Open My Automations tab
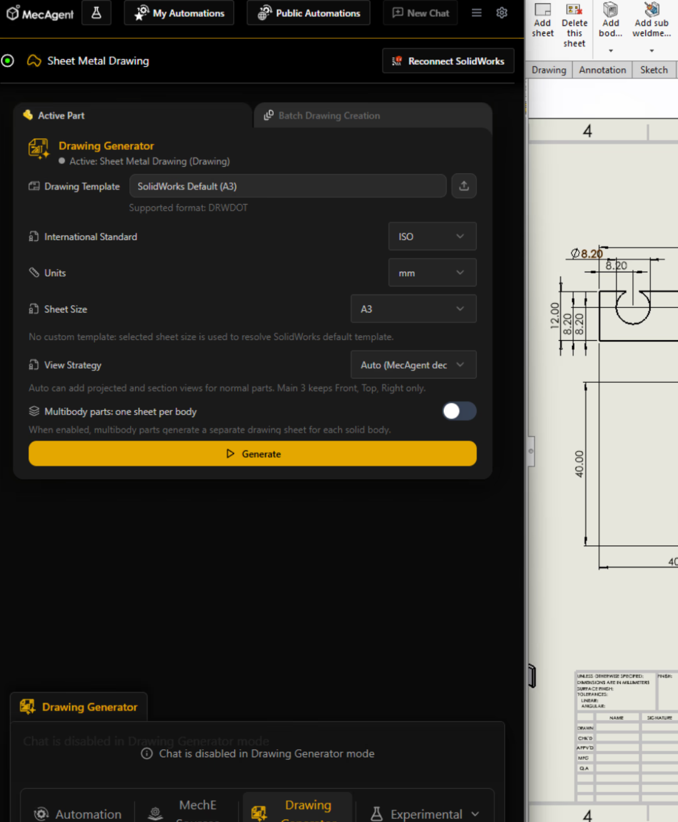Image resolution: width=678 pixels, height=822 pixels. [179, 13]
